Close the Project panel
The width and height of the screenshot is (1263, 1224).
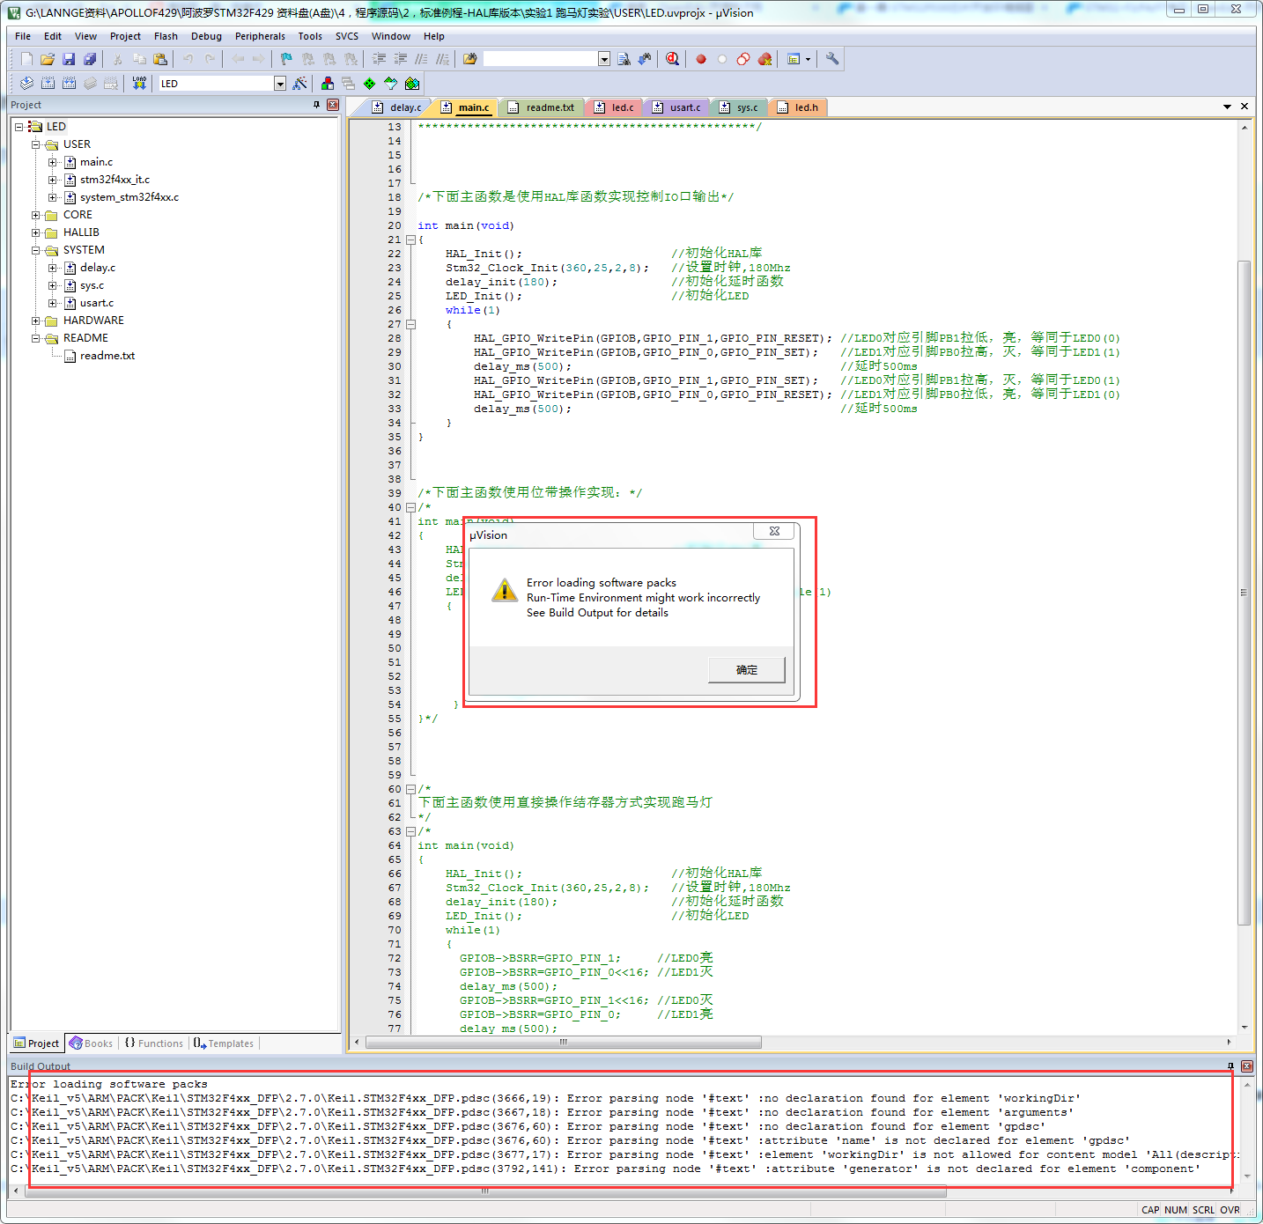333,105
